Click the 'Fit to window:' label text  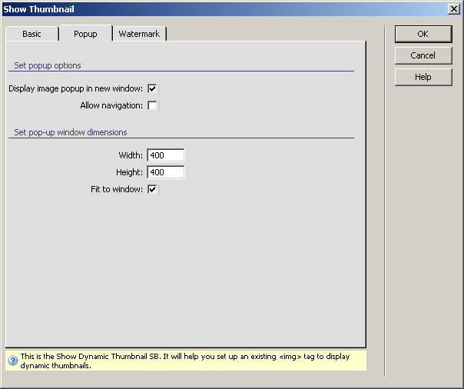point(117,189)
